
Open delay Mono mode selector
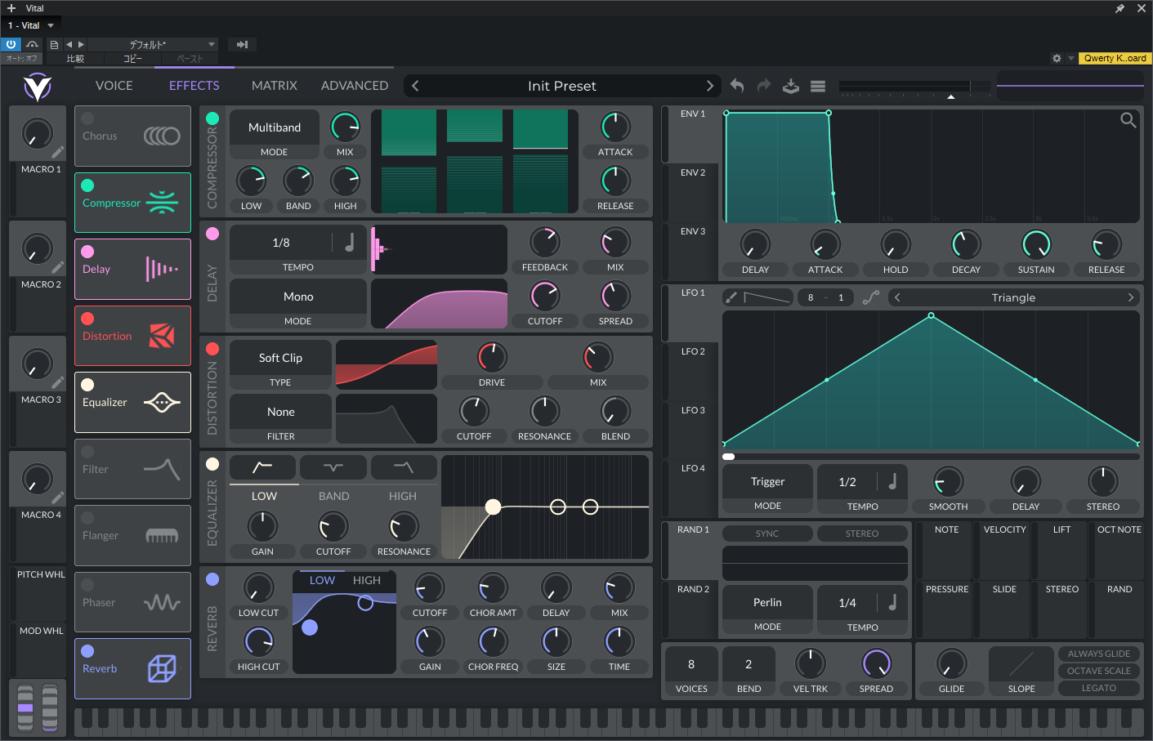298,297
